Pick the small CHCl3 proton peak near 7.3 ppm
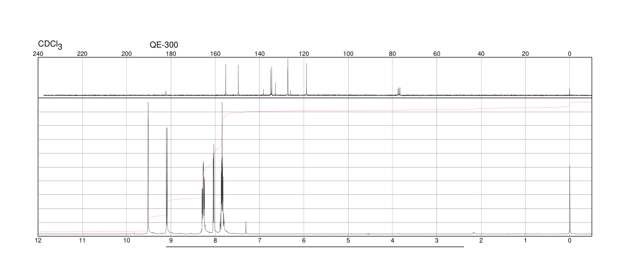Viewport: 633px width, 273px height. click(x=246, y=228)
